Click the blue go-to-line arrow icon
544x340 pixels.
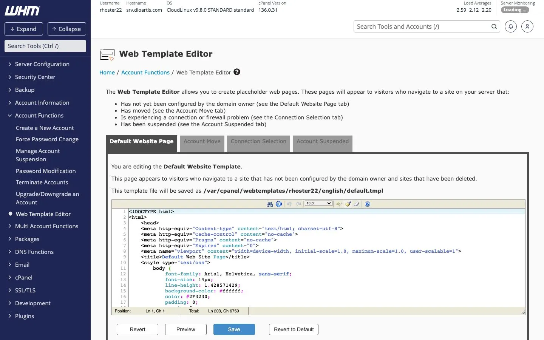(x=279, y=204)
